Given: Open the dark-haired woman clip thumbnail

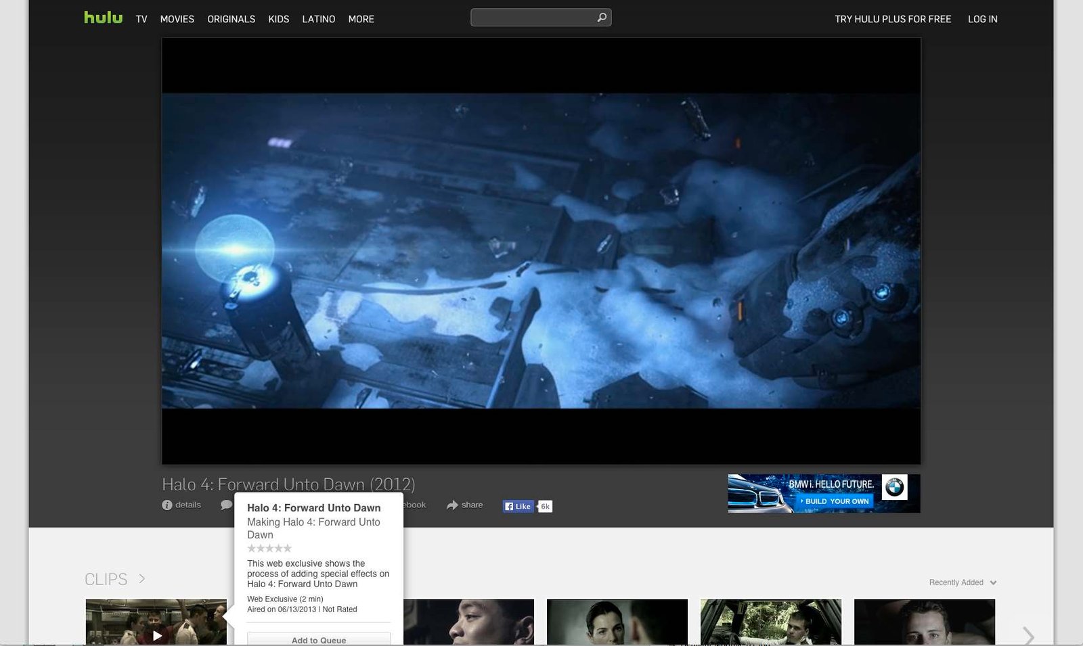Looking at the screenshot, I should click(x=617, y=622).
